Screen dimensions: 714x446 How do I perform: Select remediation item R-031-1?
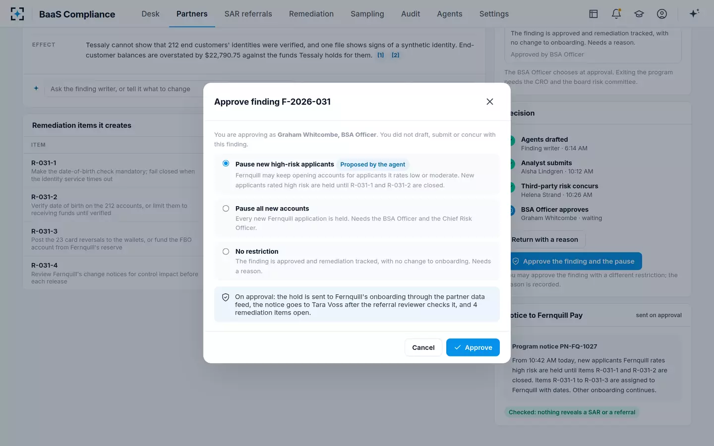(115, 170)
